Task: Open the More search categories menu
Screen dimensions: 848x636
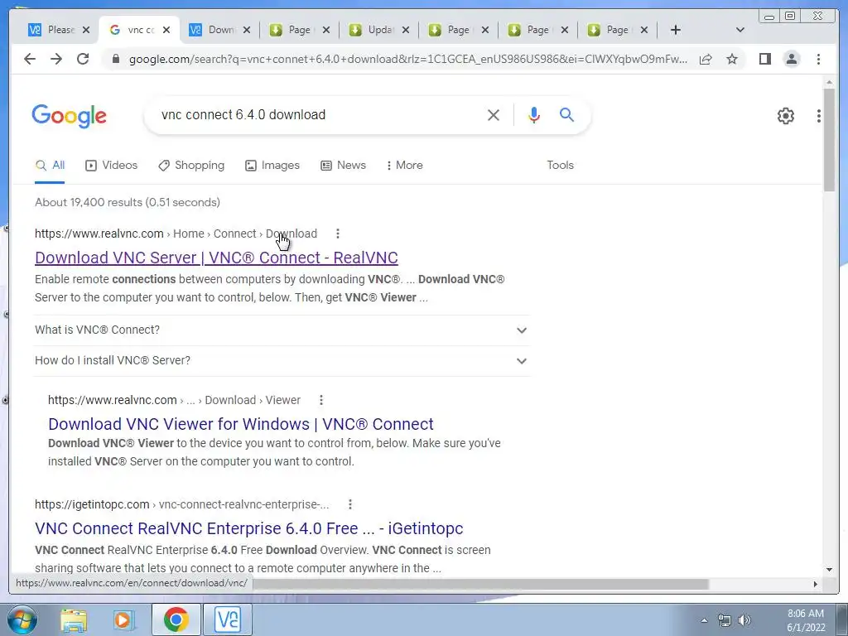Action: (404, 166)
